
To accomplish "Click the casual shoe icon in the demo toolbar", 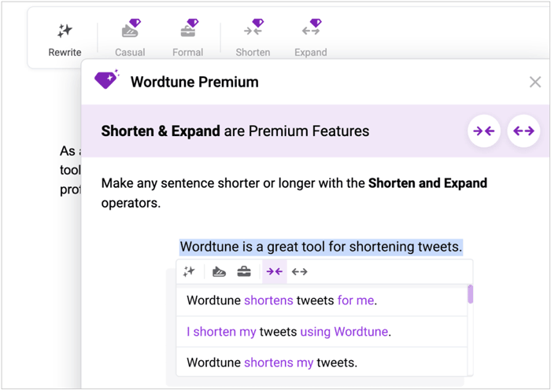I will pos(220,271).
